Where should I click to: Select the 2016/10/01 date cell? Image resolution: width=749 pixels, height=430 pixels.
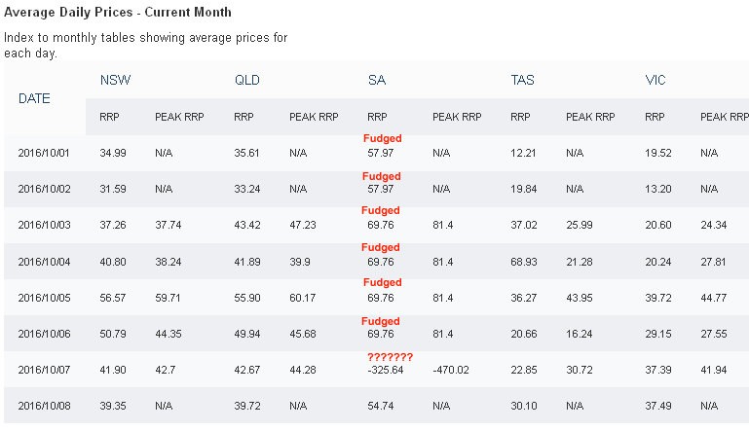tap(44, 153)
